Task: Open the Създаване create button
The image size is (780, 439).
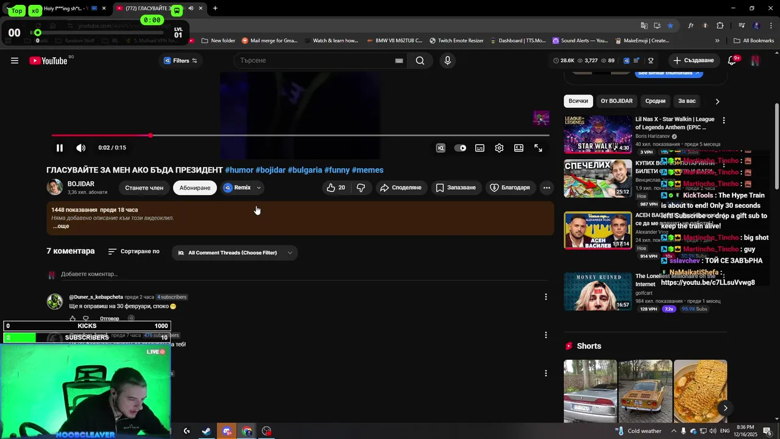Action: point(693,60)
